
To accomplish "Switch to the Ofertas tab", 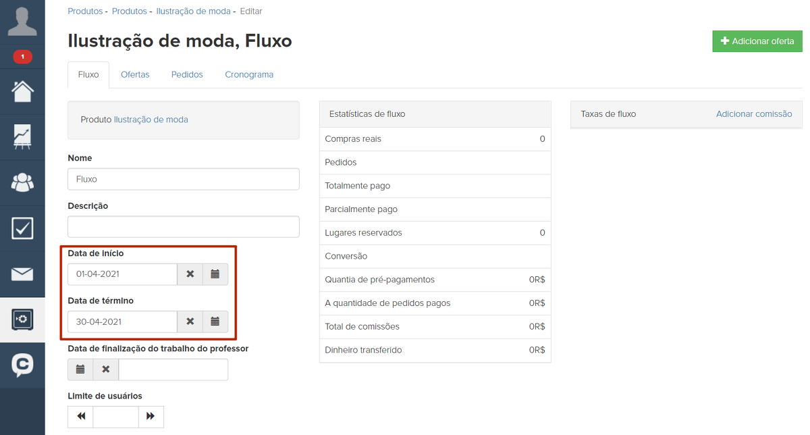I will 135,75.
